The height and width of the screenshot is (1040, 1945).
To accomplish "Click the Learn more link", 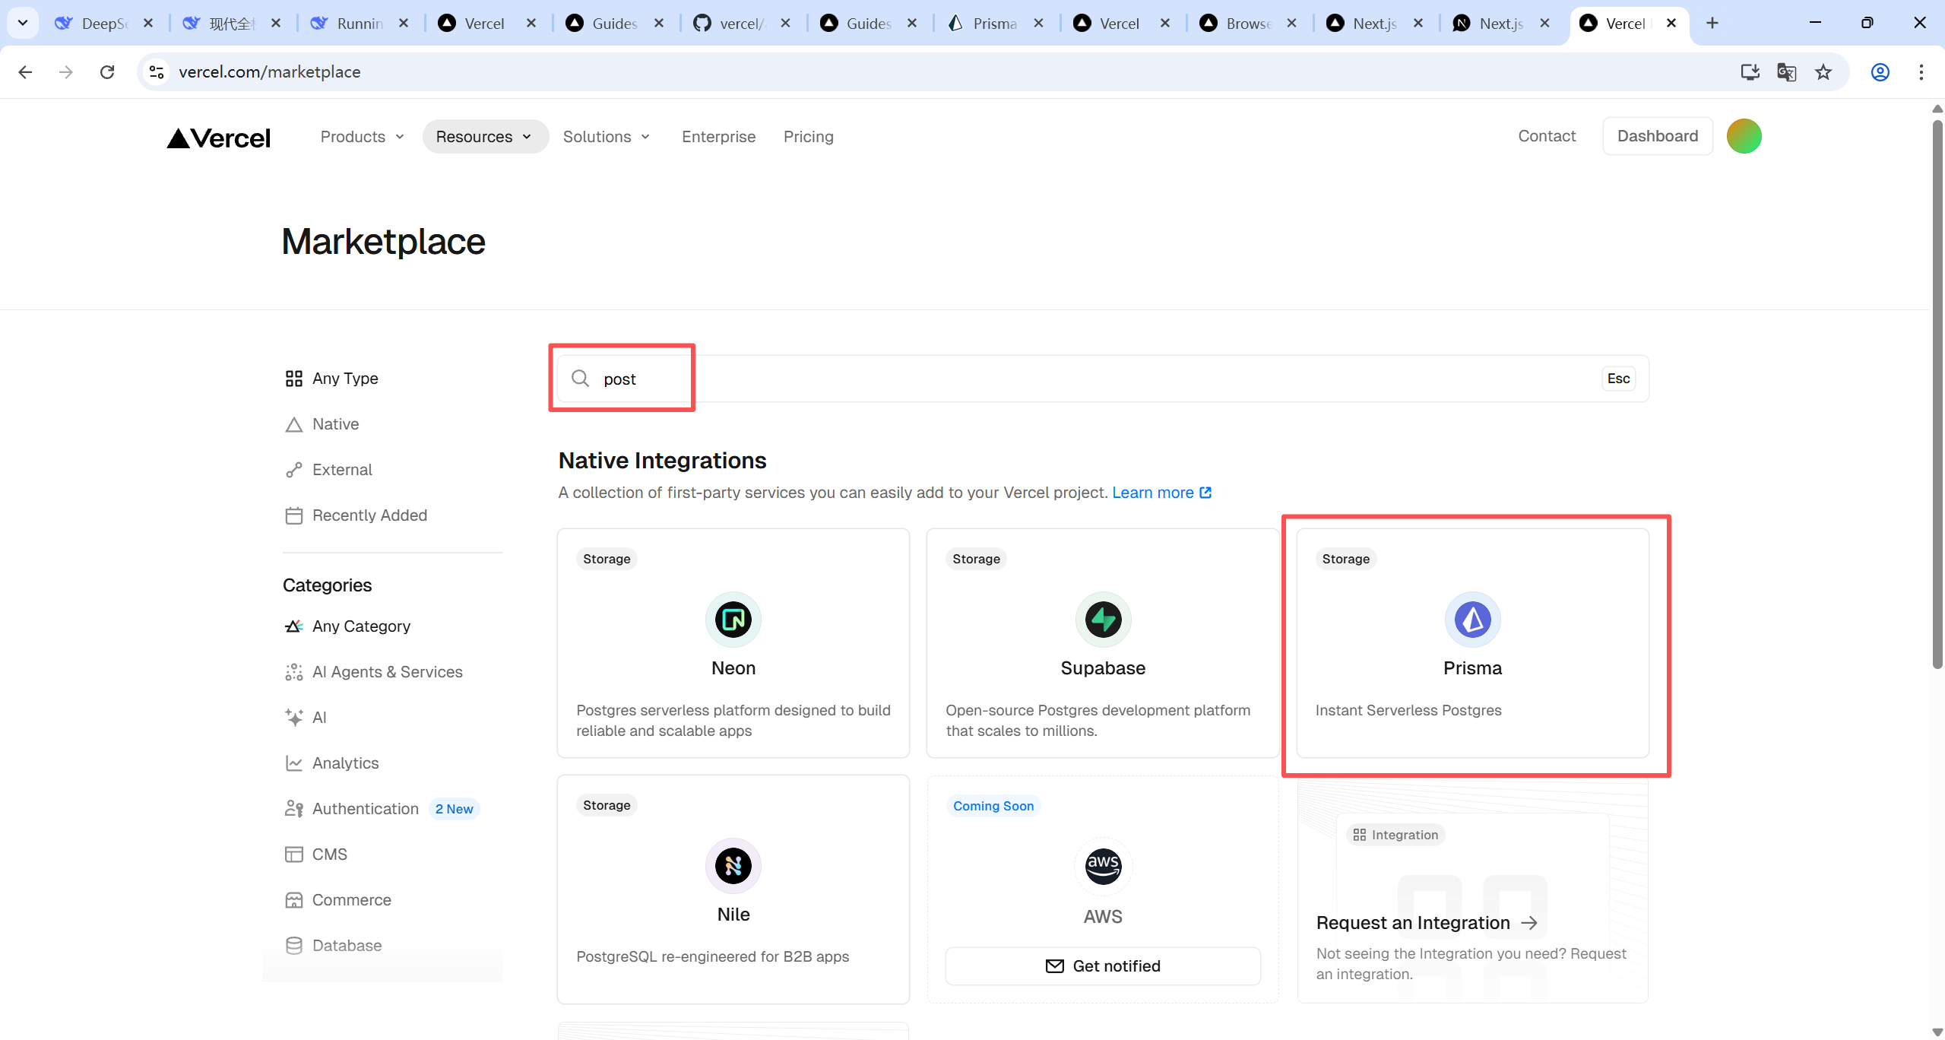I will coord(1161,493).
